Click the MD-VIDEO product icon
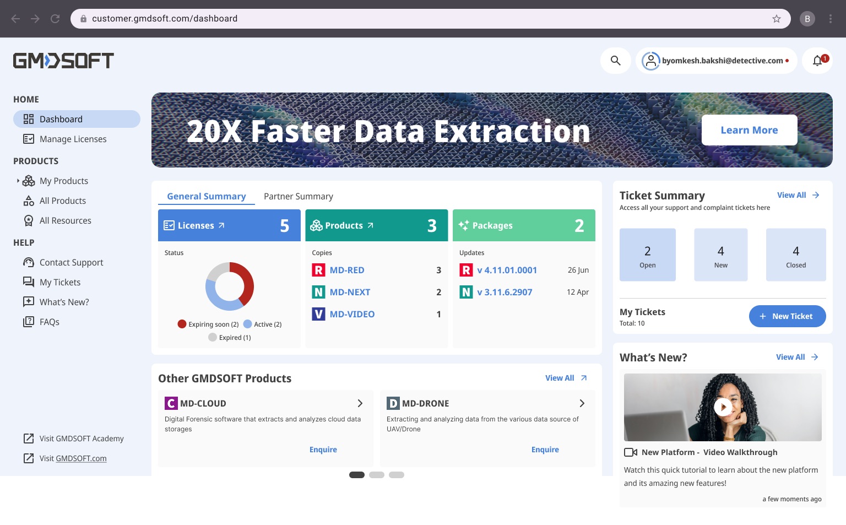This screenshot has width=846, height=525. [318, 314]
